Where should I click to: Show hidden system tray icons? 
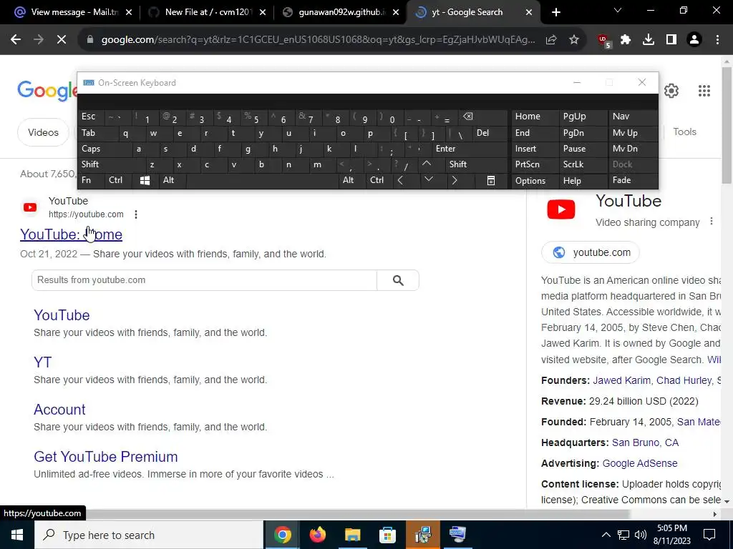[x=606, y=535]
